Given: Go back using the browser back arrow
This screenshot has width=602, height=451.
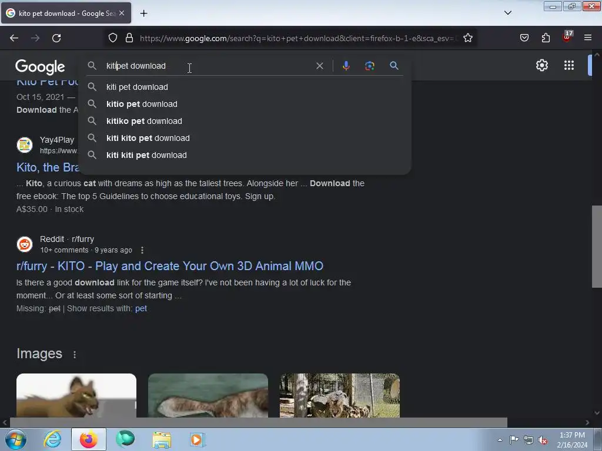Looking at the screenshot, I should tap(14, 38).
